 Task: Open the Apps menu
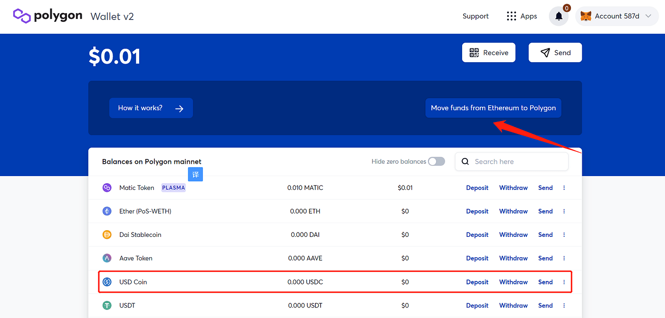522,16
